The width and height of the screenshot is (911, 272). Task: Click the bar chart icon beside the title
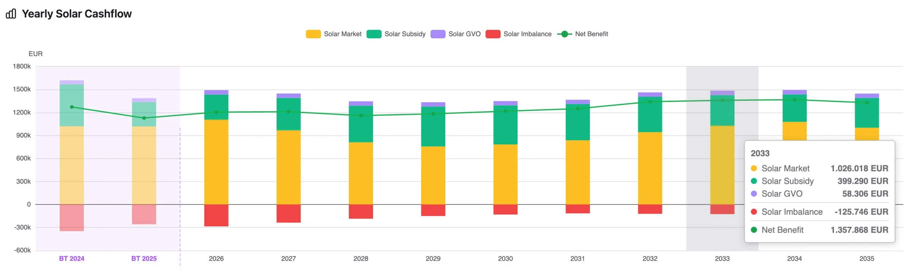(11, 14)
